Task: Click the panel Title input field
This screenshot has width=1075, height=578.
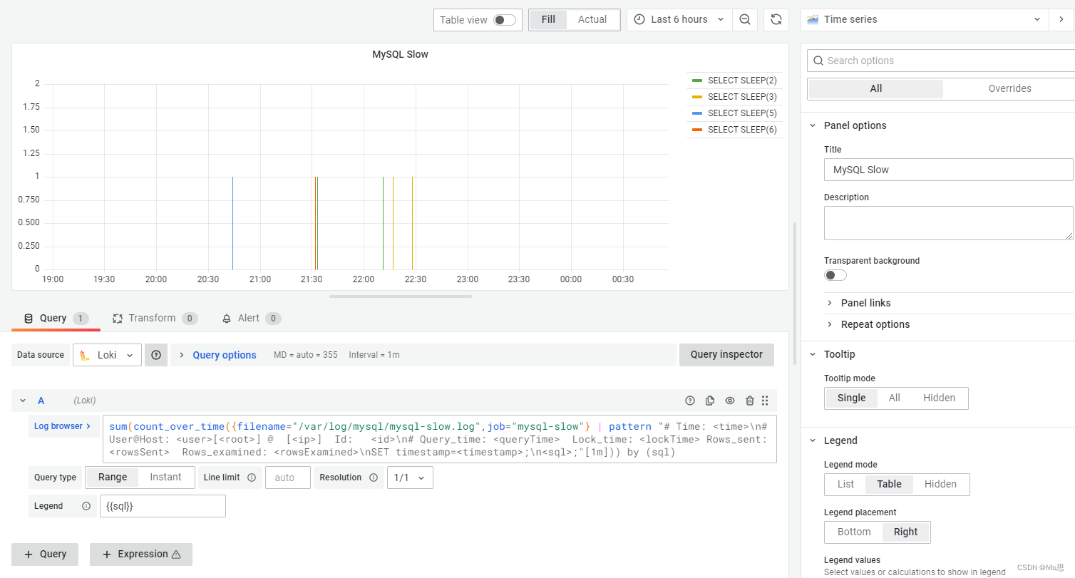Action: click(948, 170)
